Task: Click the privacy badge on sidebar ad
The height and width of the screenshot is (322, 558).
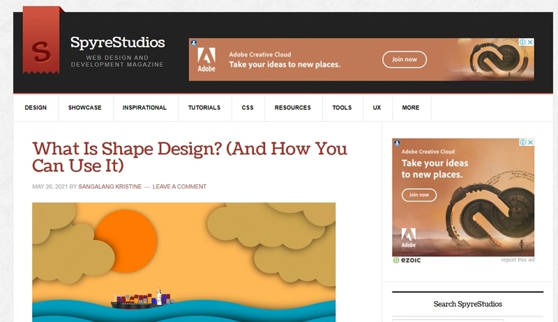Action: [x=397, y=143]
